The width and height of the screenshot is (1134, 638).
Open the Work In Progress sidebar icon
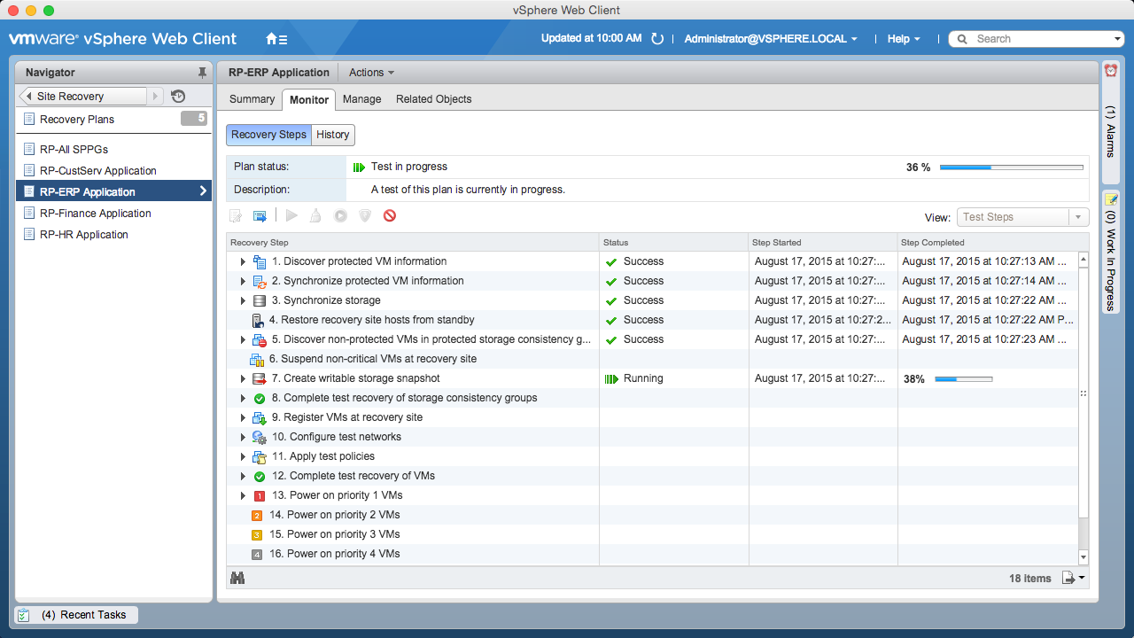pos(1111,199)
